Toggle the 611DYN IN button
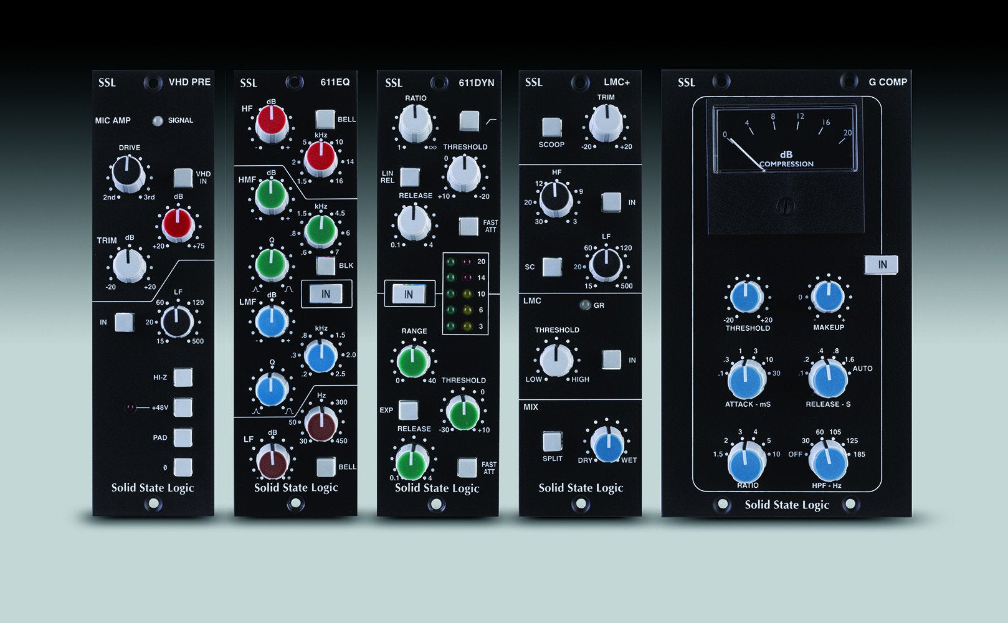 pyautogui.click(x=409, y=294)
